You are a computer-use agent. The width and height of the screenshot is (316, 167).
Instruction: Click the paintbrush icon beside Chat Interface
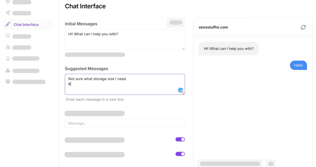[8, 24]
